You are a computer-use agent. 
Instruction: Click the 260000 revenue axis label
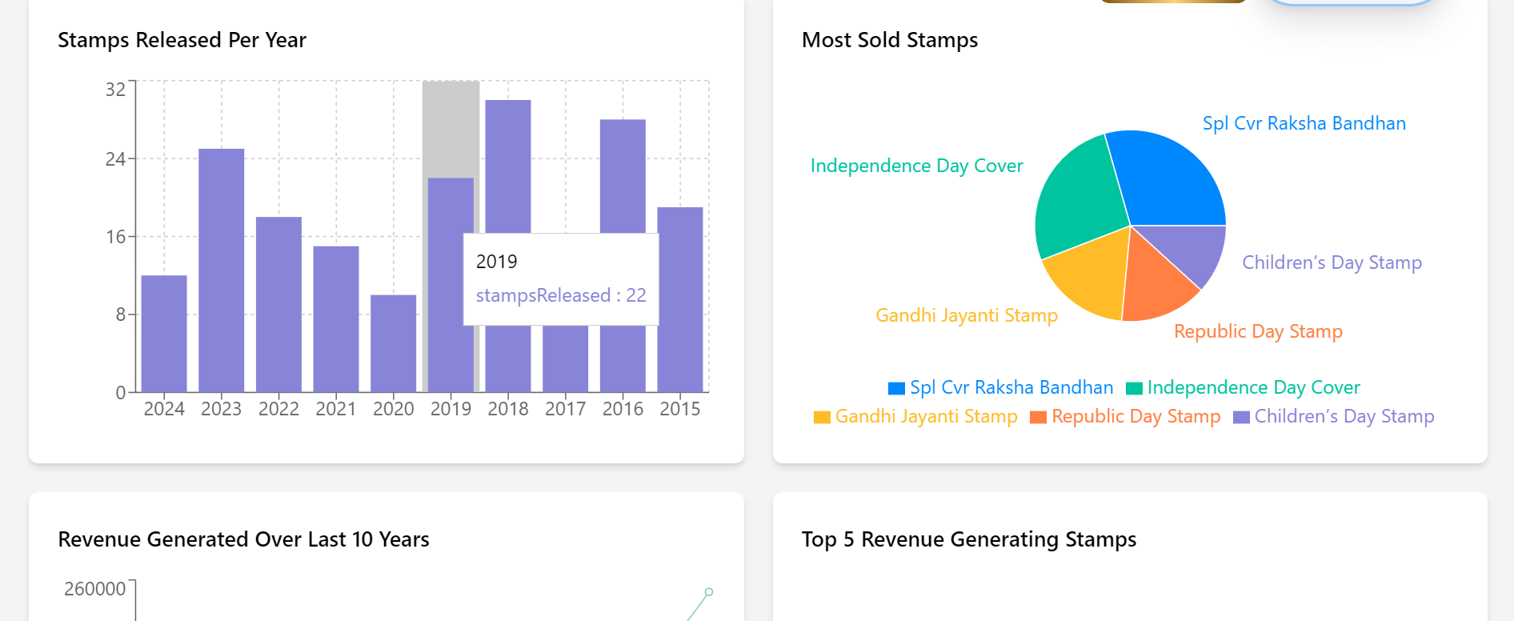94,589
